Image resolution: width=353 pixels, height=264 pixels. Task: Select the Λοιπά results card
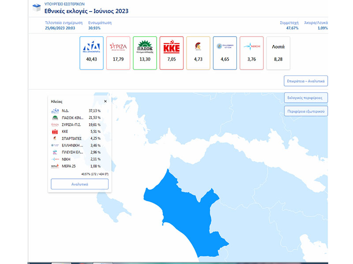point(278,53)
